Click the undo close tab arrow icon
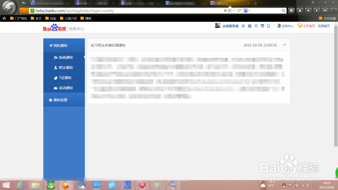The width and height of the screenshot is (338, 190). tap(24, 3)
